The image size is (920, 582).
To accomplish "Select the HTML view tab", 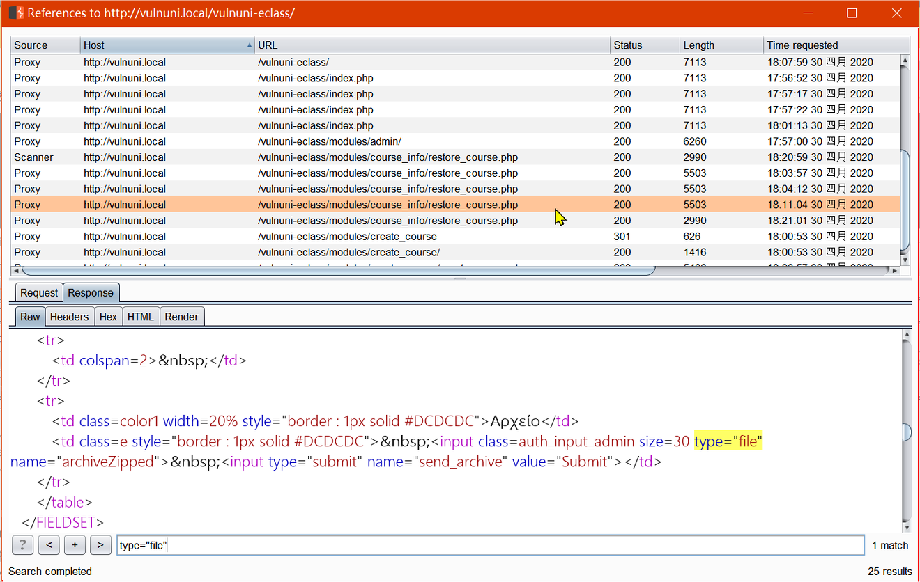I will [x=141, y=317].
